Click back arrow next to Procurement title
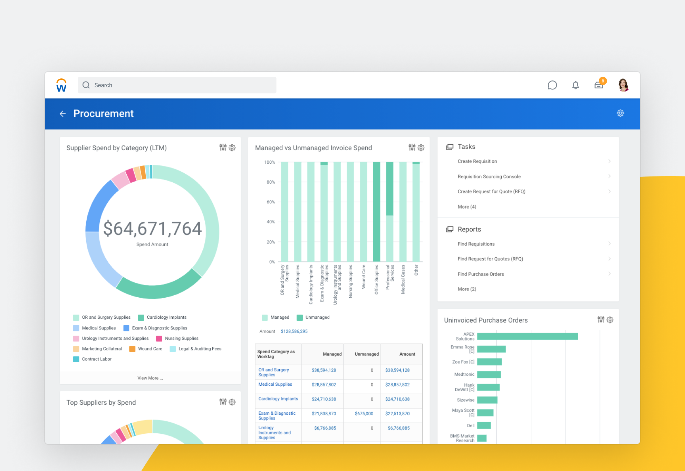This screenshot has height=471, width=685. (62, 114)
